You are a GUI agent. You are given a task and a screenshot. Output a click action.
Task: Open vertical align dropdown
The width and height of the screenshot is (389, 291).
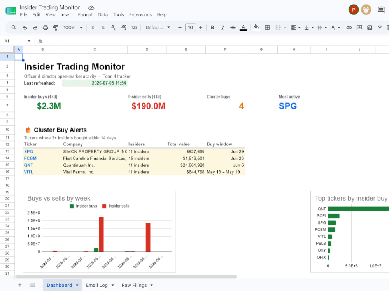309,28
